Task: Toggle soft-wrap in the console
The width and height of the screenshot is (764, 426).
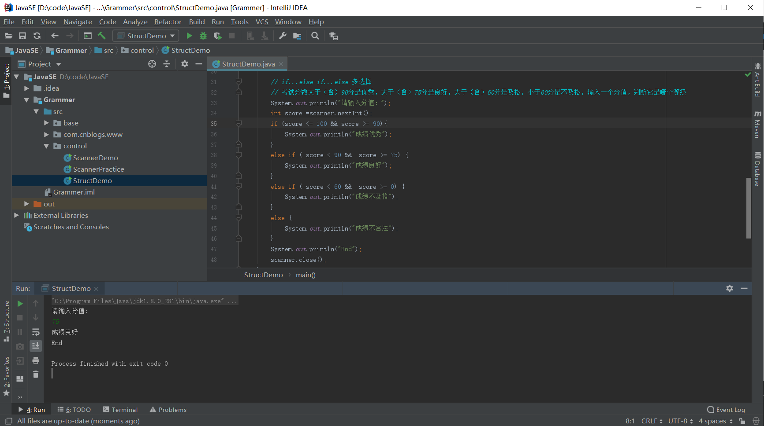Action: tap(36, 332)
